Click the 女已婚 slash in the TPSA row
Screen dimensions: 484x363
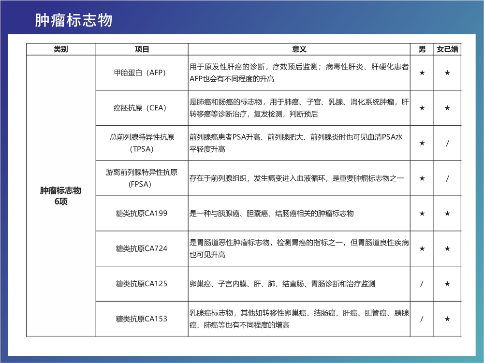(x=447, y=143)
